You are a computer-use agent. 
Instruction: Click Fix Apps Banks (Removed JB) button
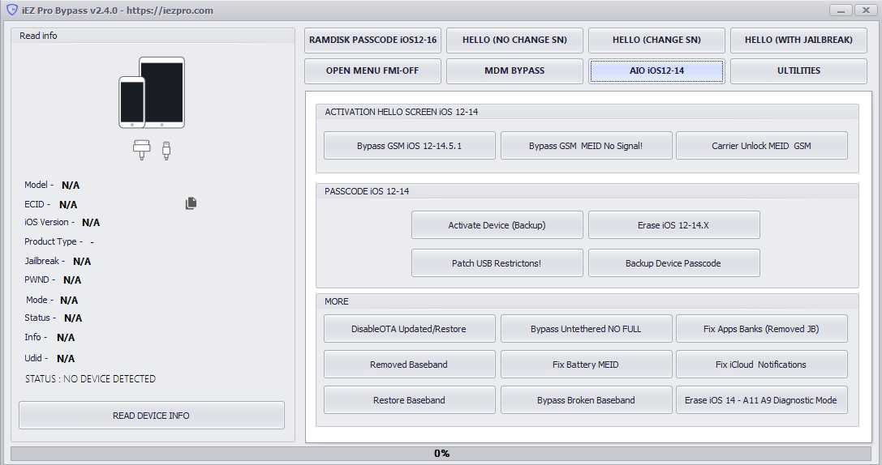point(762,329)
